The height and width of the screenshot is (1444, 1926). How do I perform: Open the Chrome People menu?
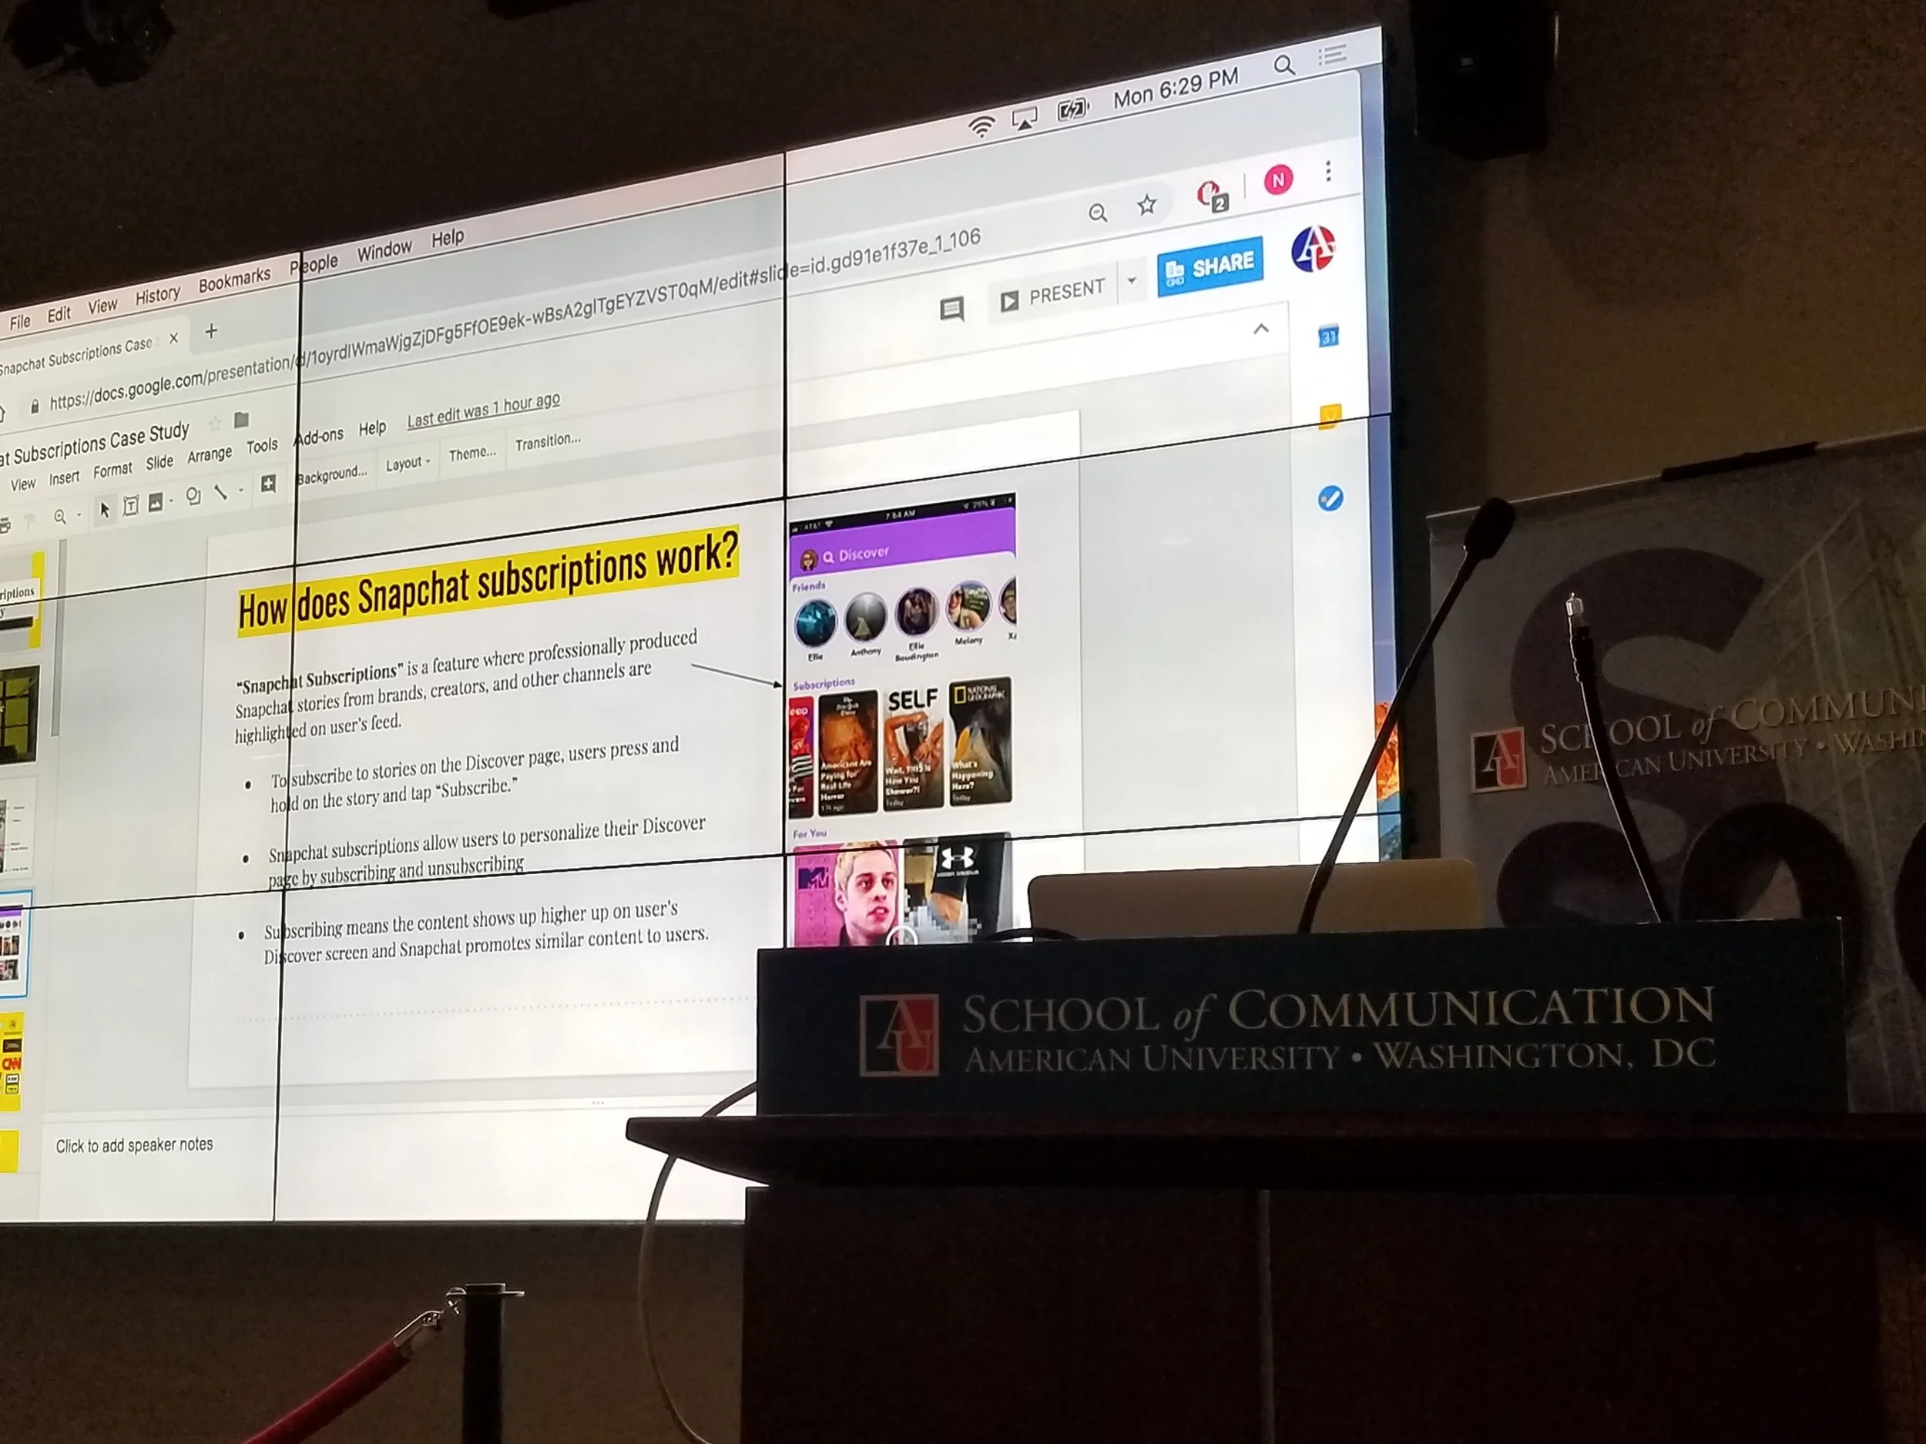pyautogui.click(x=314, y=263)
